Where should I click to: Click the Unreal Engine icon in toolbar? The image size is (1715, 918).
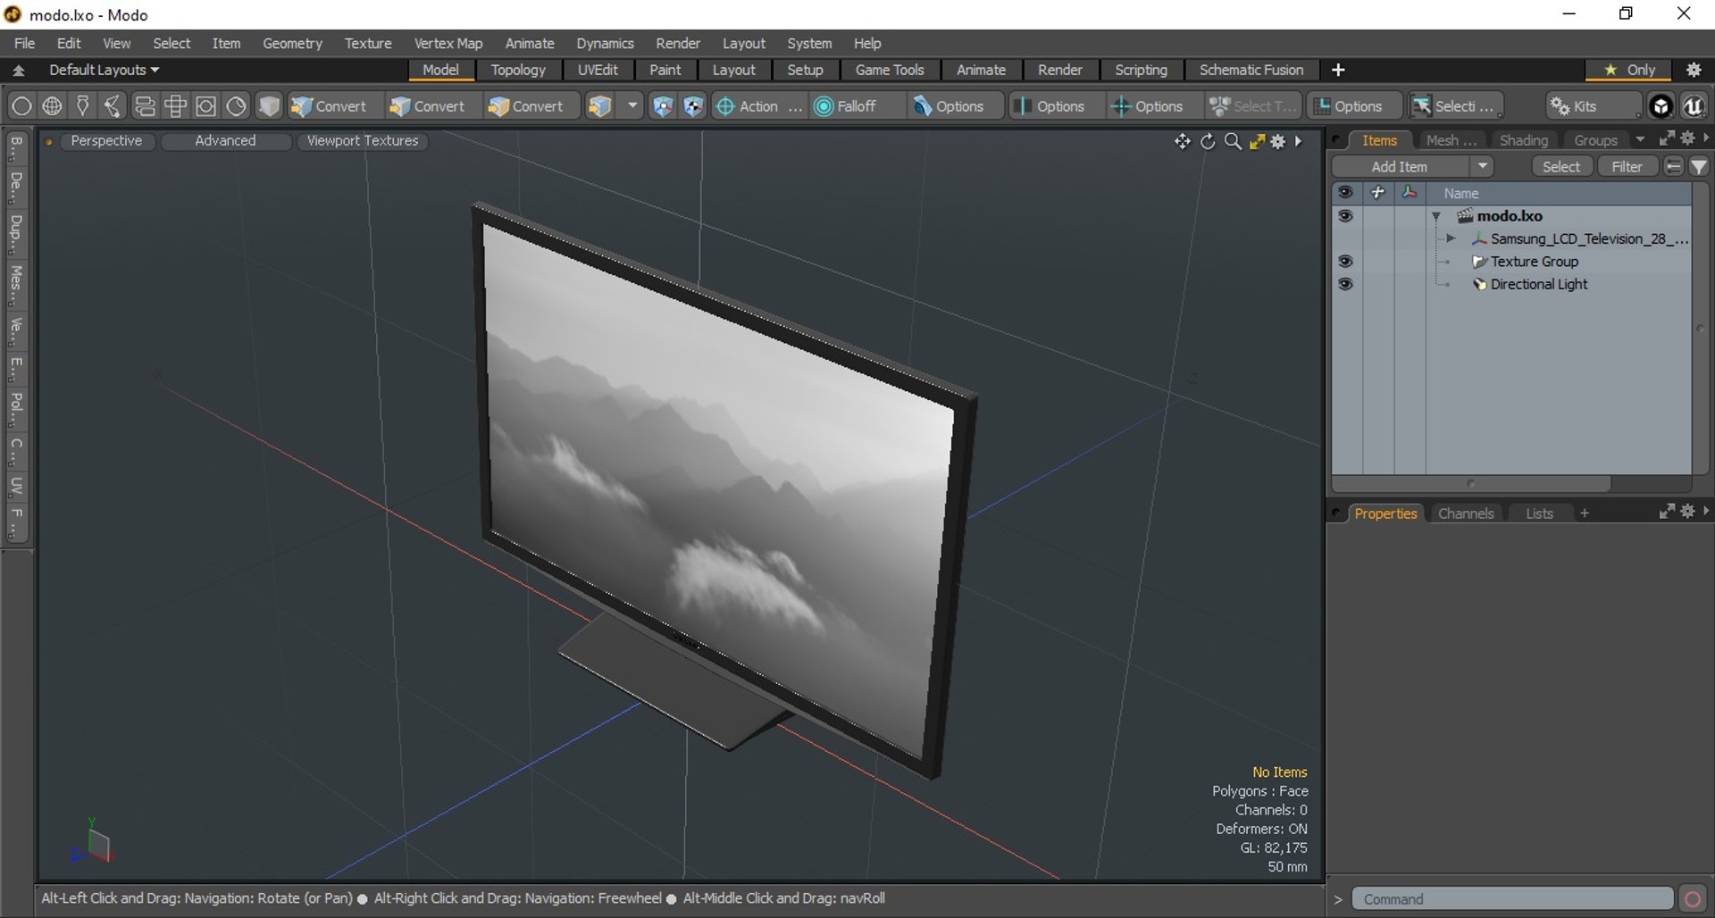(1694, 106)
